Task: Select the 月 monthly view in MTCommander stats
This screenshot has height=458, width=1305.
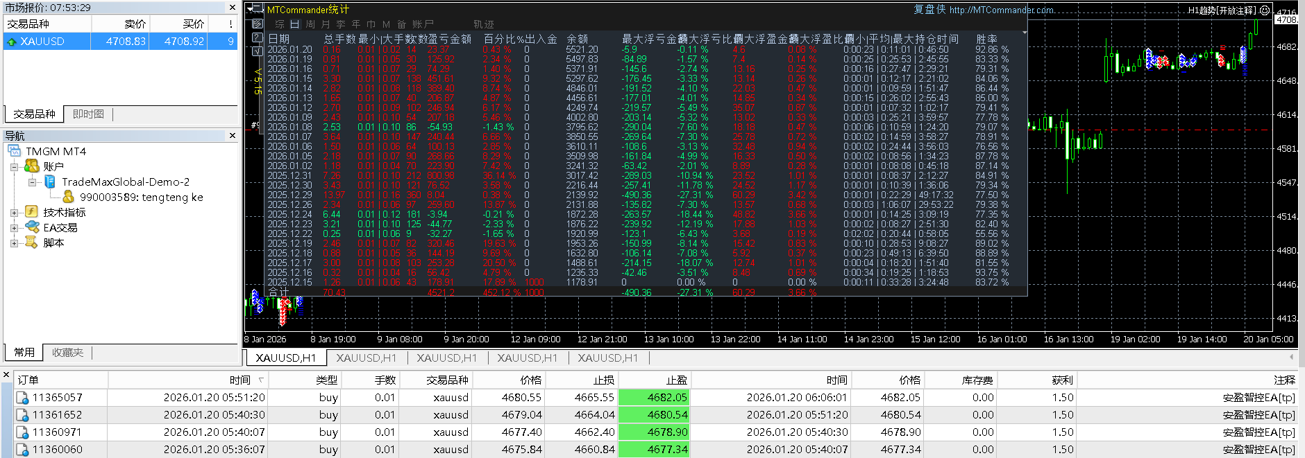Action: coord(326,24)
